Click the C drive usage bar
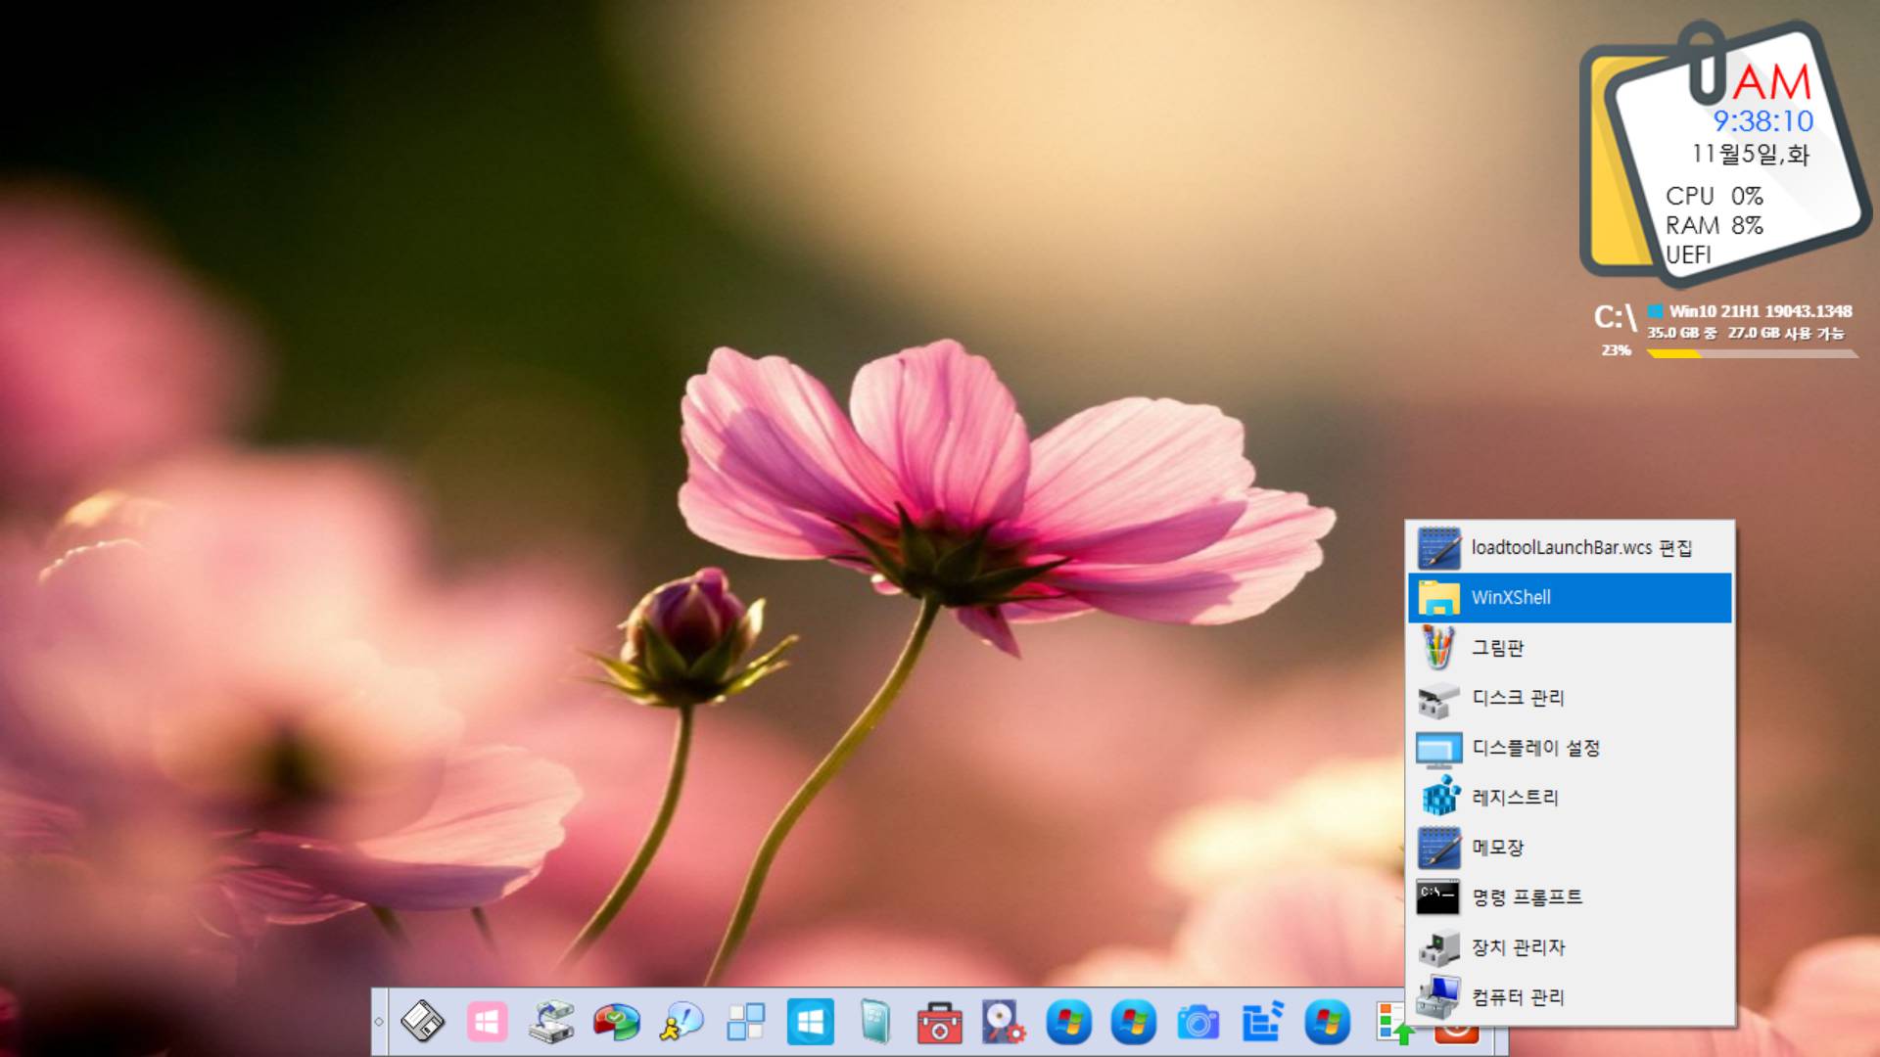Image resolution: width=1880 pixels, height=1057 pixels. (x=1752, y=353)
